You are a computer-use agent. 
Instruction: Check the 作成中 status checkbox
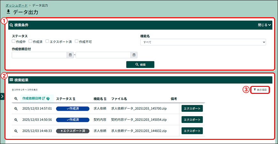tap(13, 41)
